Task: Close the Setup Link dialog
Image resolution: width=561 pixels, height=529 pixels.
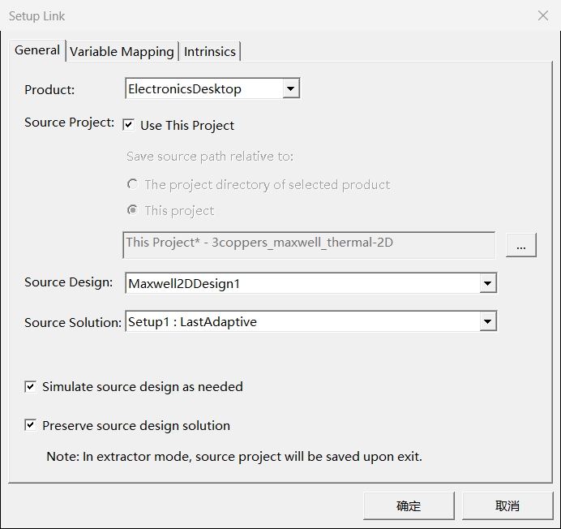Action: click(x=543, y=15)
